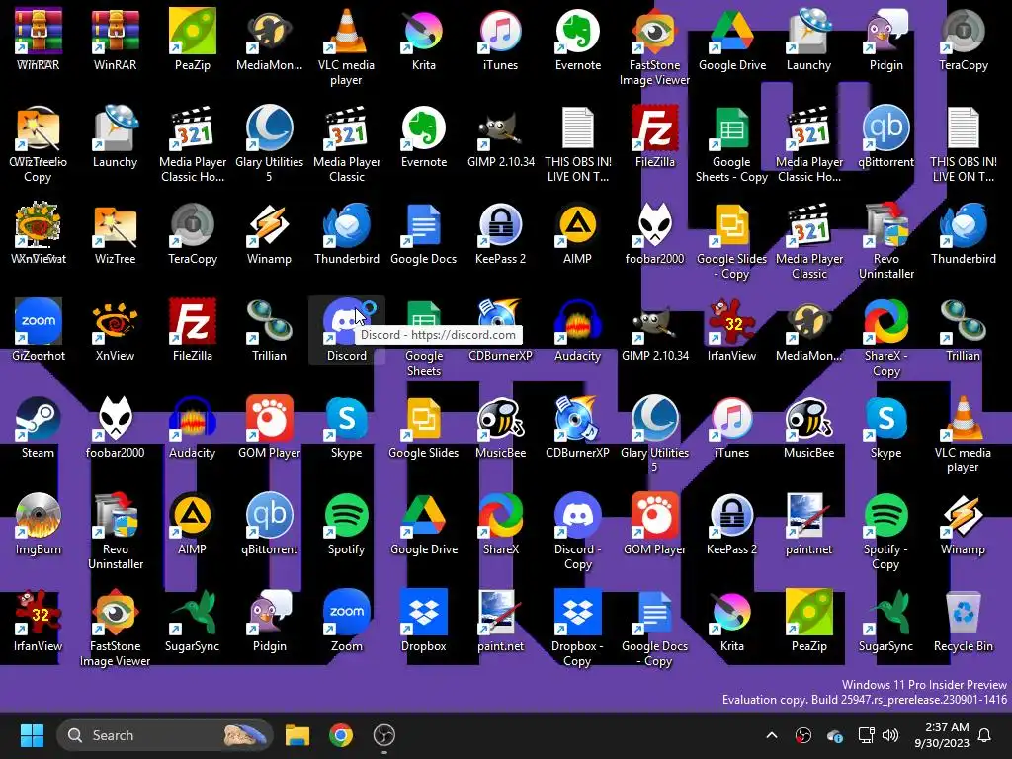Select the Spotify - Copy icon
This screenshot has height=759, width=1012.
[x=886, y=531]
